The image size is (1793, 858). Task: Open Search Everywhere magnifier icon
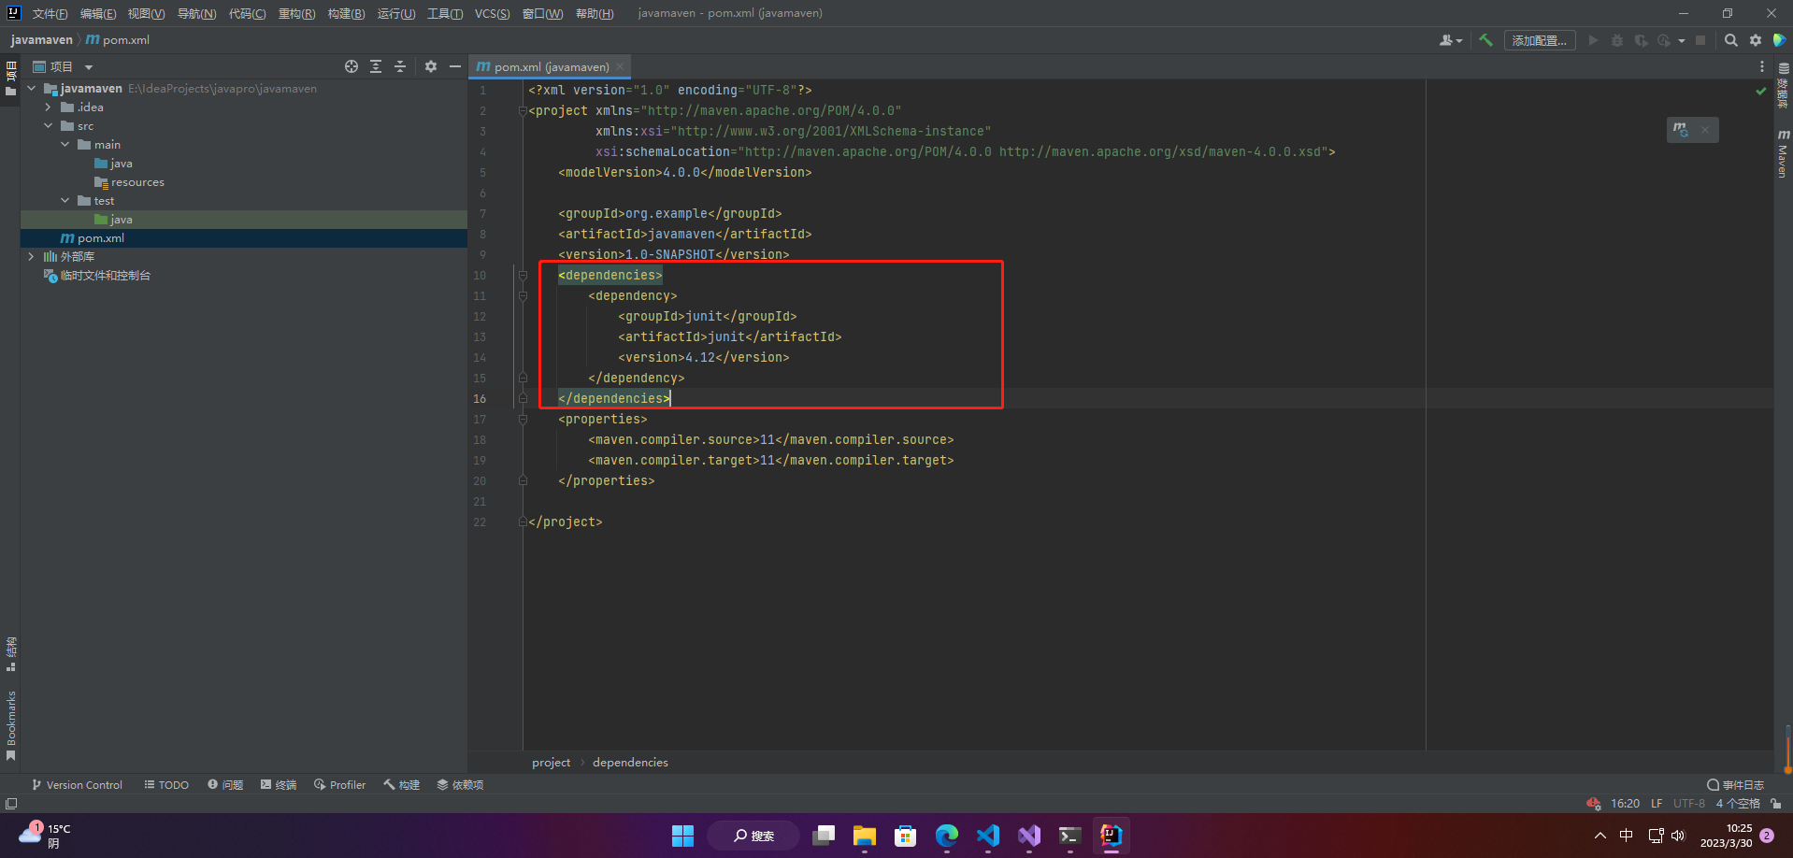pyautogui.click(x=1730, y=40)
